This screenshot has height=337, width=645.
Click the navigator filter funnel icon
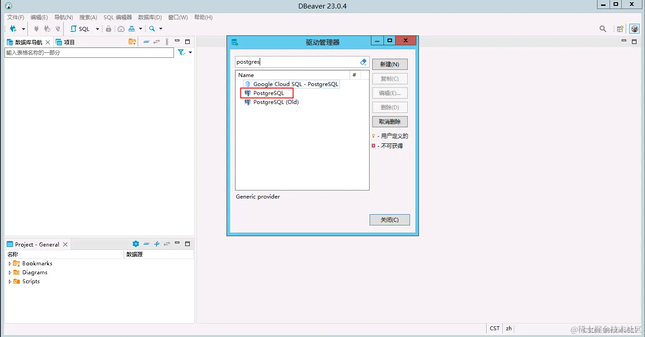click(x=181, y=52)
